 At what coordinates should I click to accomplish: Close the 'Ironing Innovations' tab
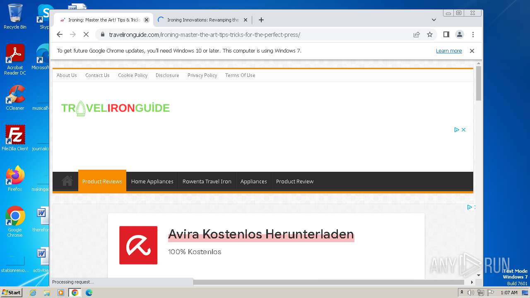(245, 20)
